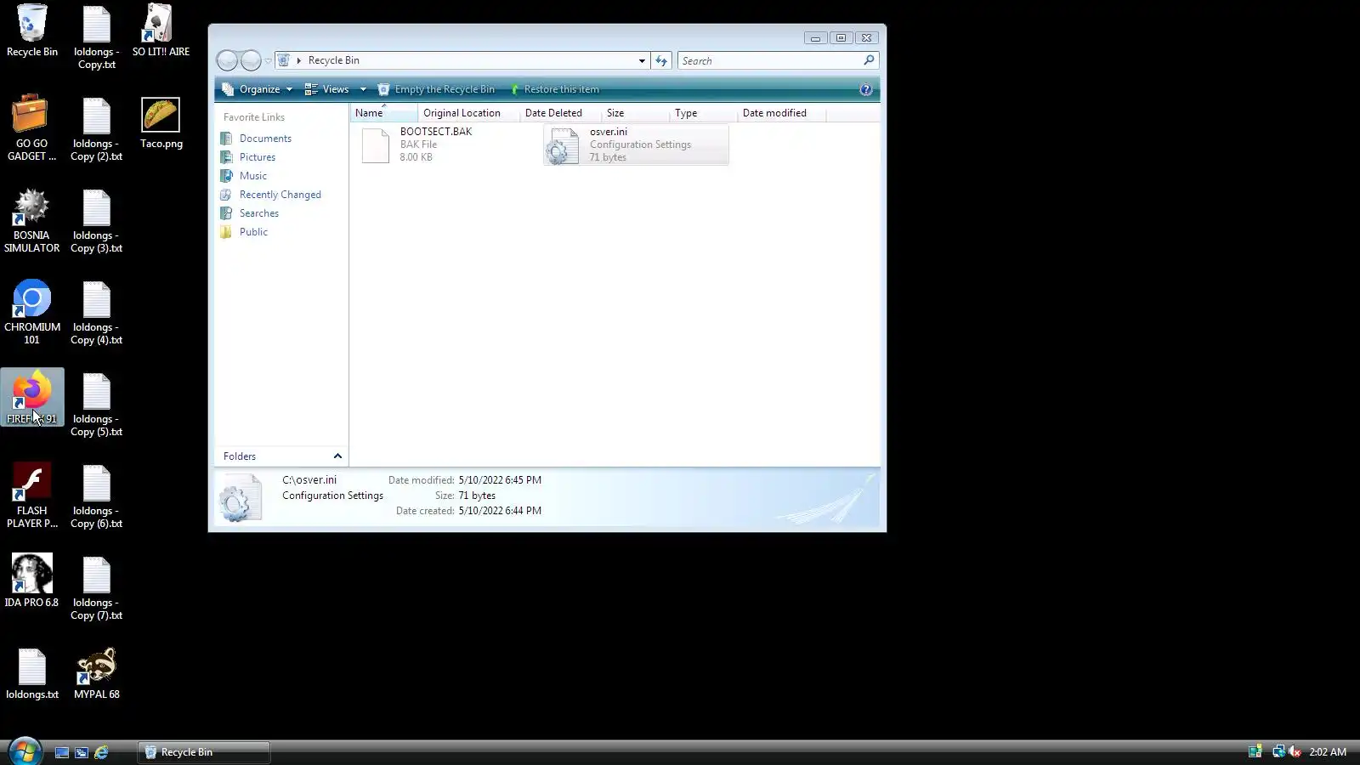The image size is (1360, 765).
Task: Click the network tray icon
Action: coord(1278,751)
